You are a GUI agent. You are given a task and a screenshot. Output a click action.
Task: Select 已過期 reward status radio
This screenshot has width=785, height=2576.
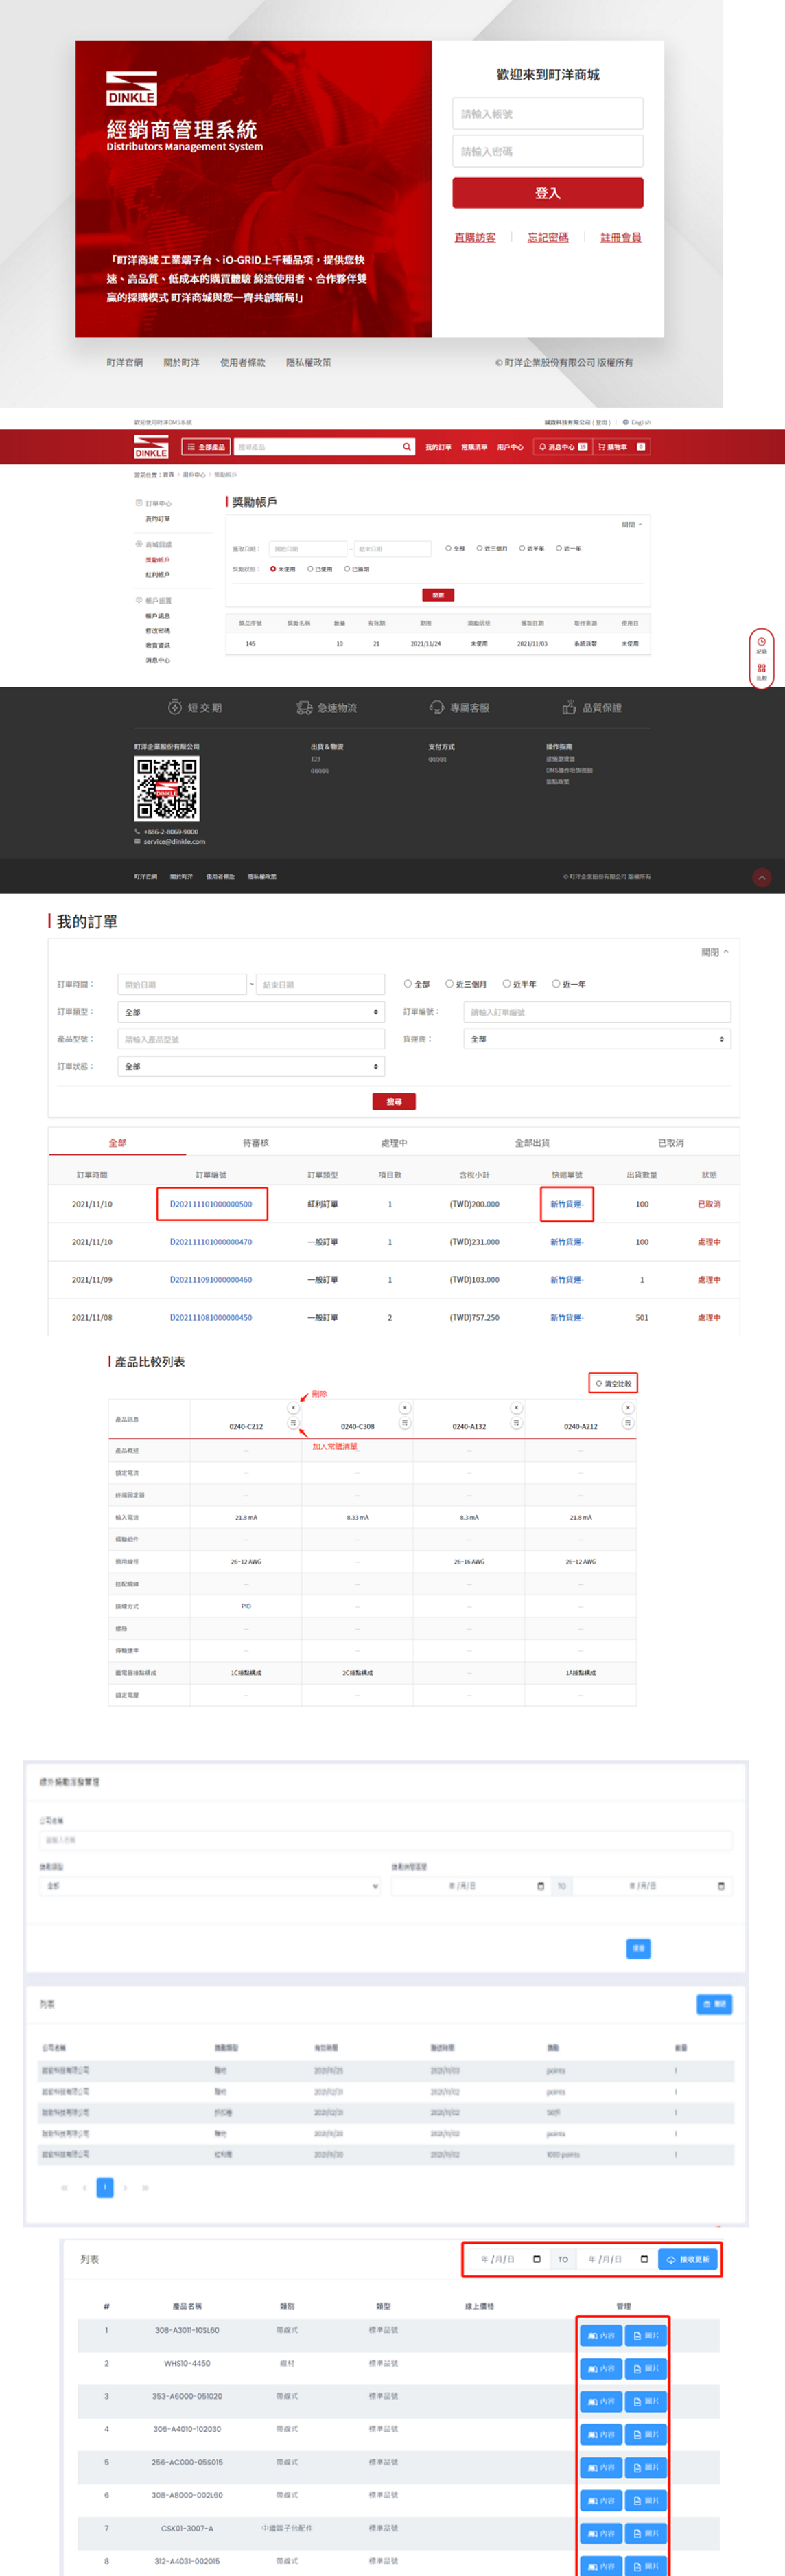pos(347,569)
